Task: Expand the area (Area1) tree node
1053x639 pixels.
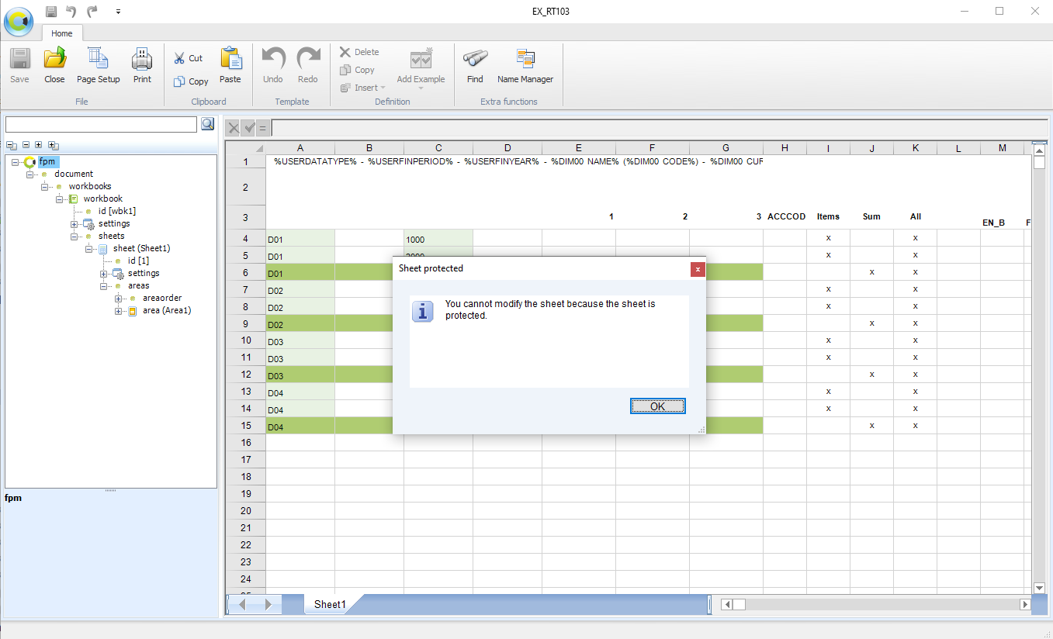Action: [119, 311]
